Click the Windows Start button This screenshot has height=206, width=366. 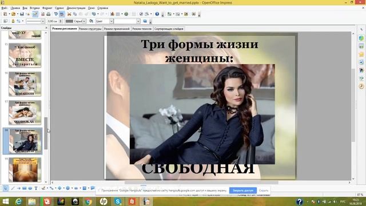pos(5,201)
